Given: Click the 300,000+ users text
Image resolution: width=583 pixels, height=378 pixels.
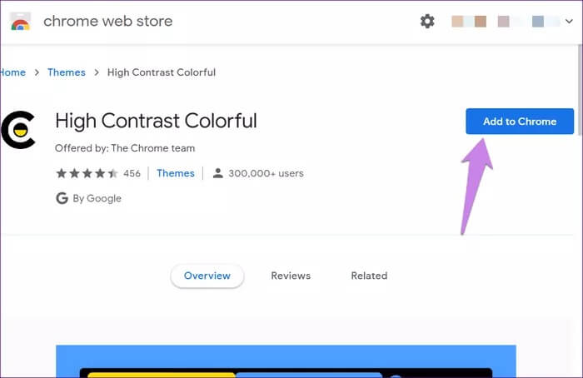Looking at the screenshot, I should coord(266,173).
